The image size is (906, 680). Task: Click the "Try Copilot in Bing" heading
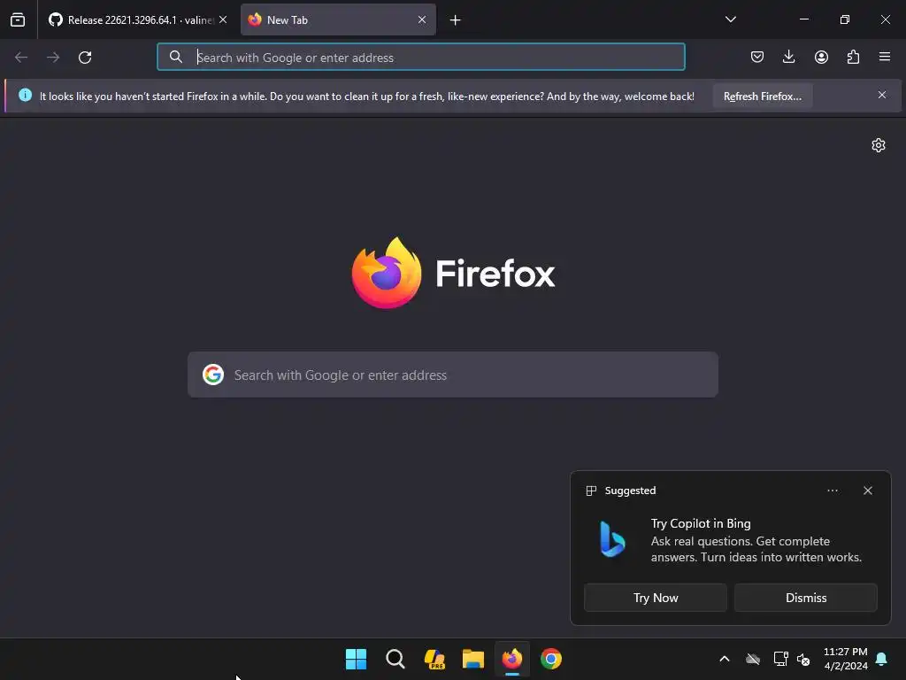coord(701,523)
